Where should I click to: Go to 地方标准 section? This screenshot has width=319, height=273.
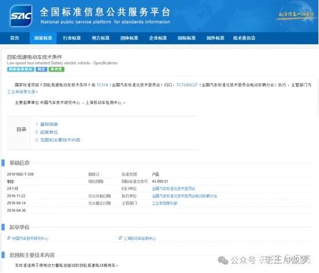coord(101,38)
